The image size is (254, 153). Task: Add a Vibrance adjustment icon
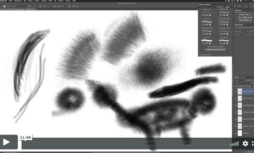250,15
